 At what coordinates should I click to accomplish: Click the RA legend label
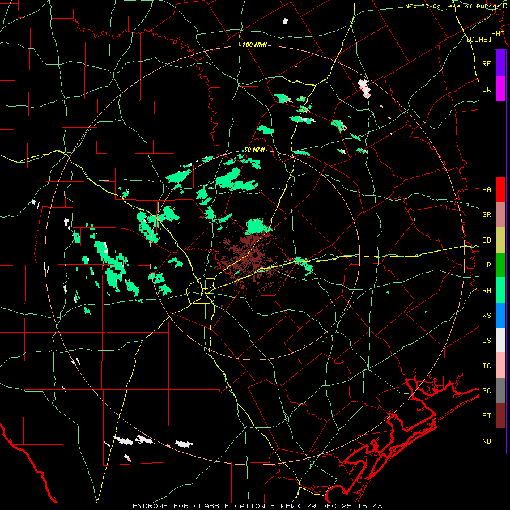[x=486, y=291]
